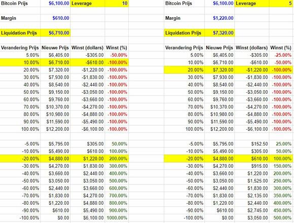
Task: Click the right 'Liquidation Prijs' label
Action: pos(183,33)
